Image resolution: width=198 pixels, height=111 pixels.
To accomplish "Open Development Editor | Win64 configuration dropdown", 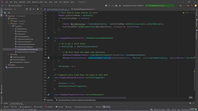I will [133, 6].
